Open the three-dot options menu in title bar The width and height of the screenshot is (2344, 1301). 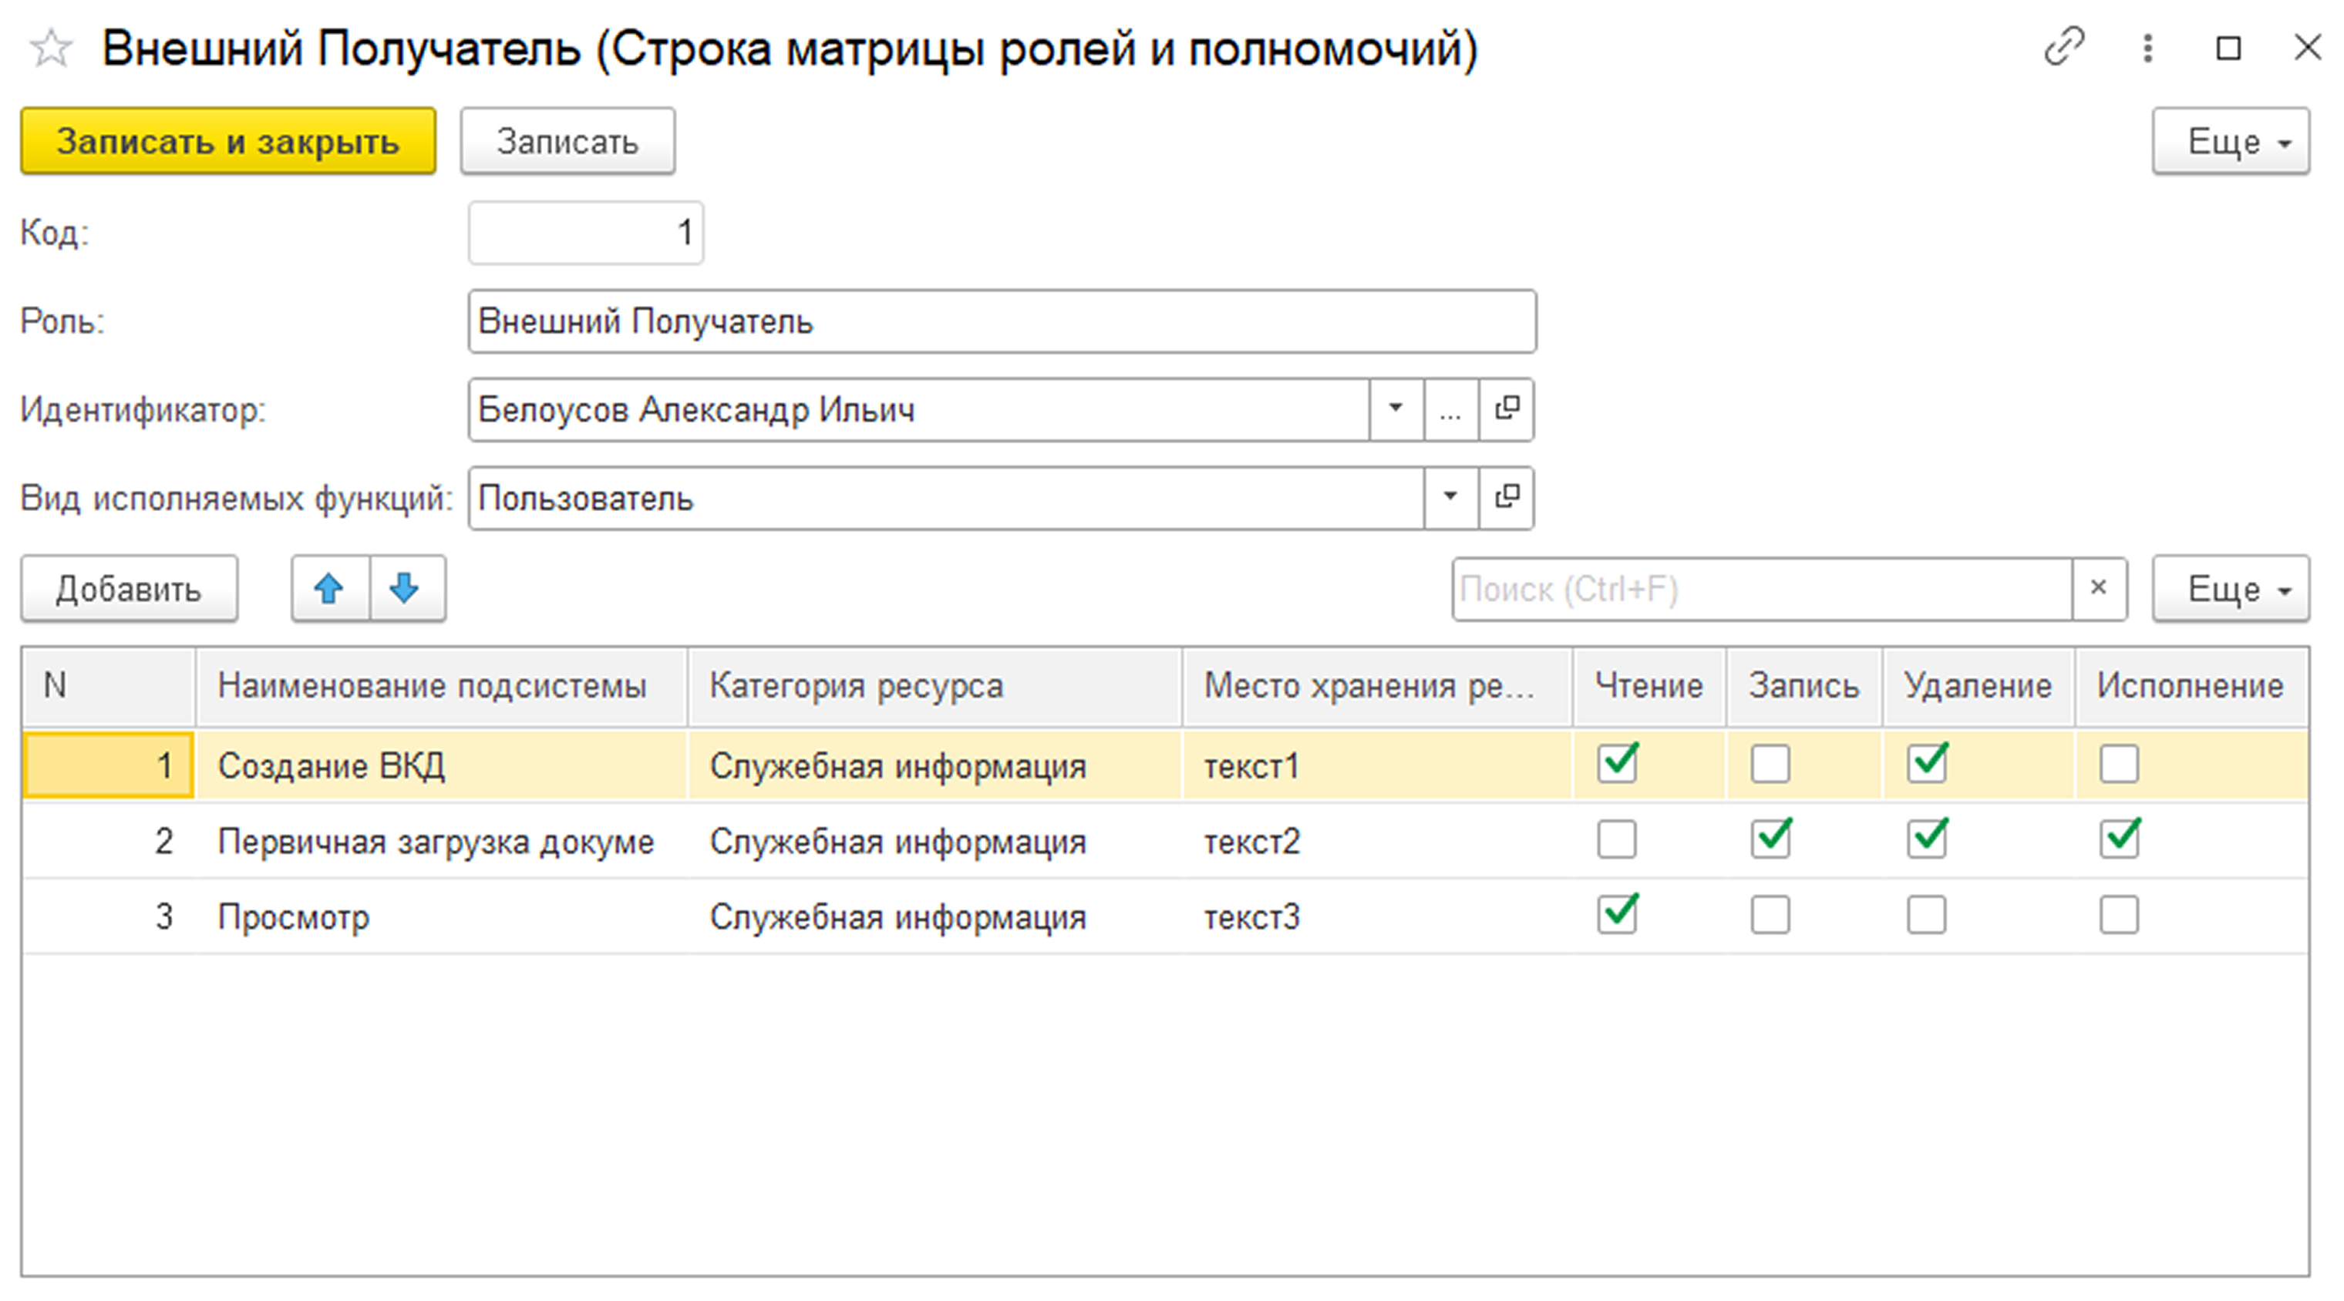(x=2147, y=49)
